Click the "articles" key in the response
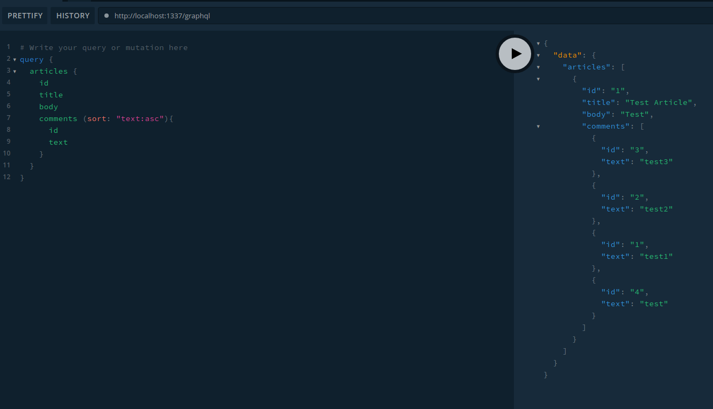The height and width of the screenshot is (409, 713). pos(587,67)
